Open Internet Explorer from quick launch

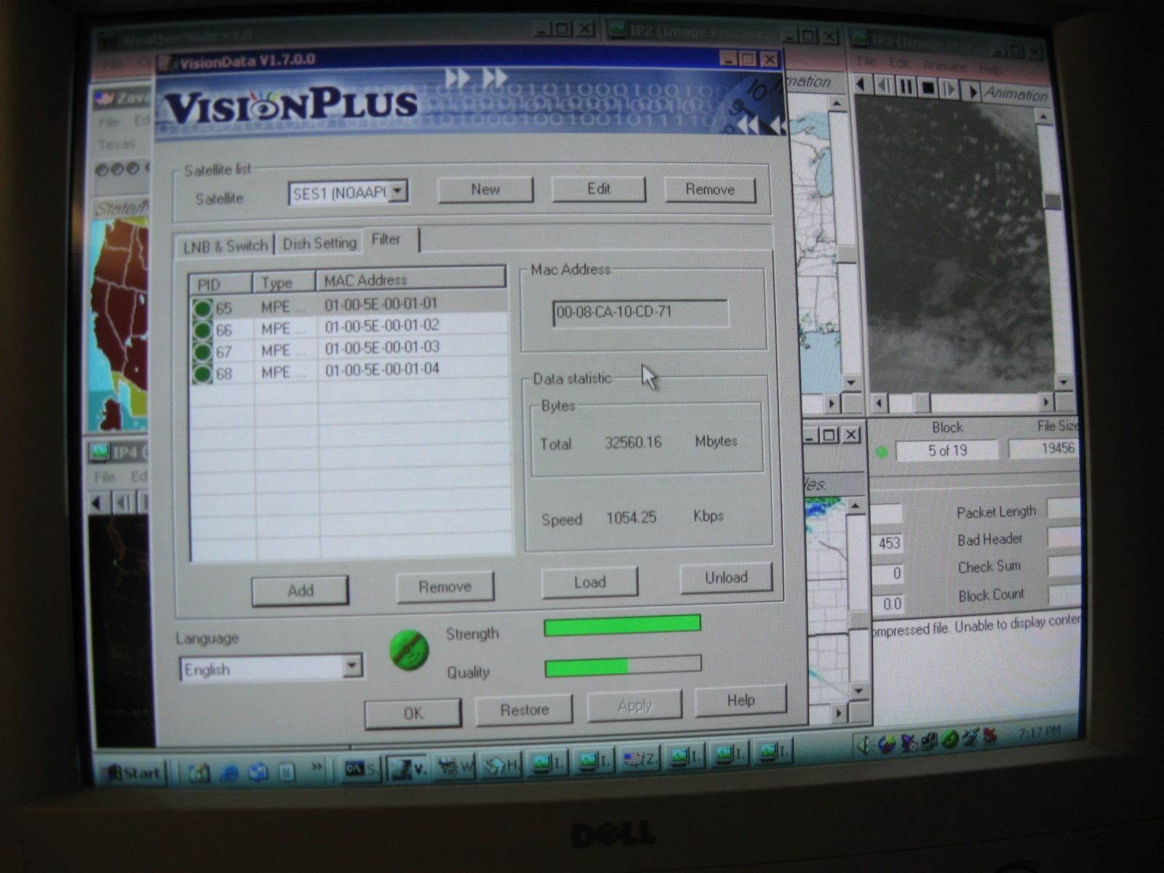[x=229, y=772]
